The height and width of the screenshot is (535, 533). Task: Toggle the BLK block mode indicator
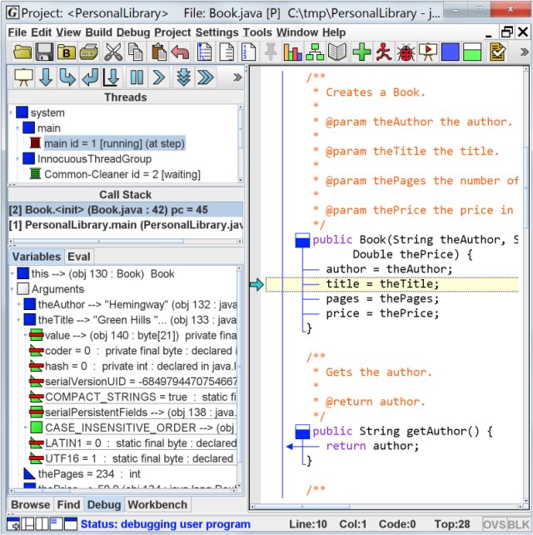click(518, 524)
